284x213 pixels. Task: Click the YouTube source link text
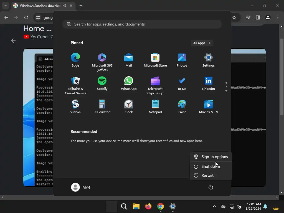(x=39, y=37)
